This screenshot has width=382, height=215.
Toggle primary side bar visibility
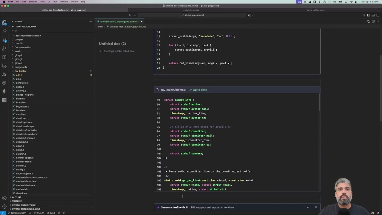coord(369,15)
